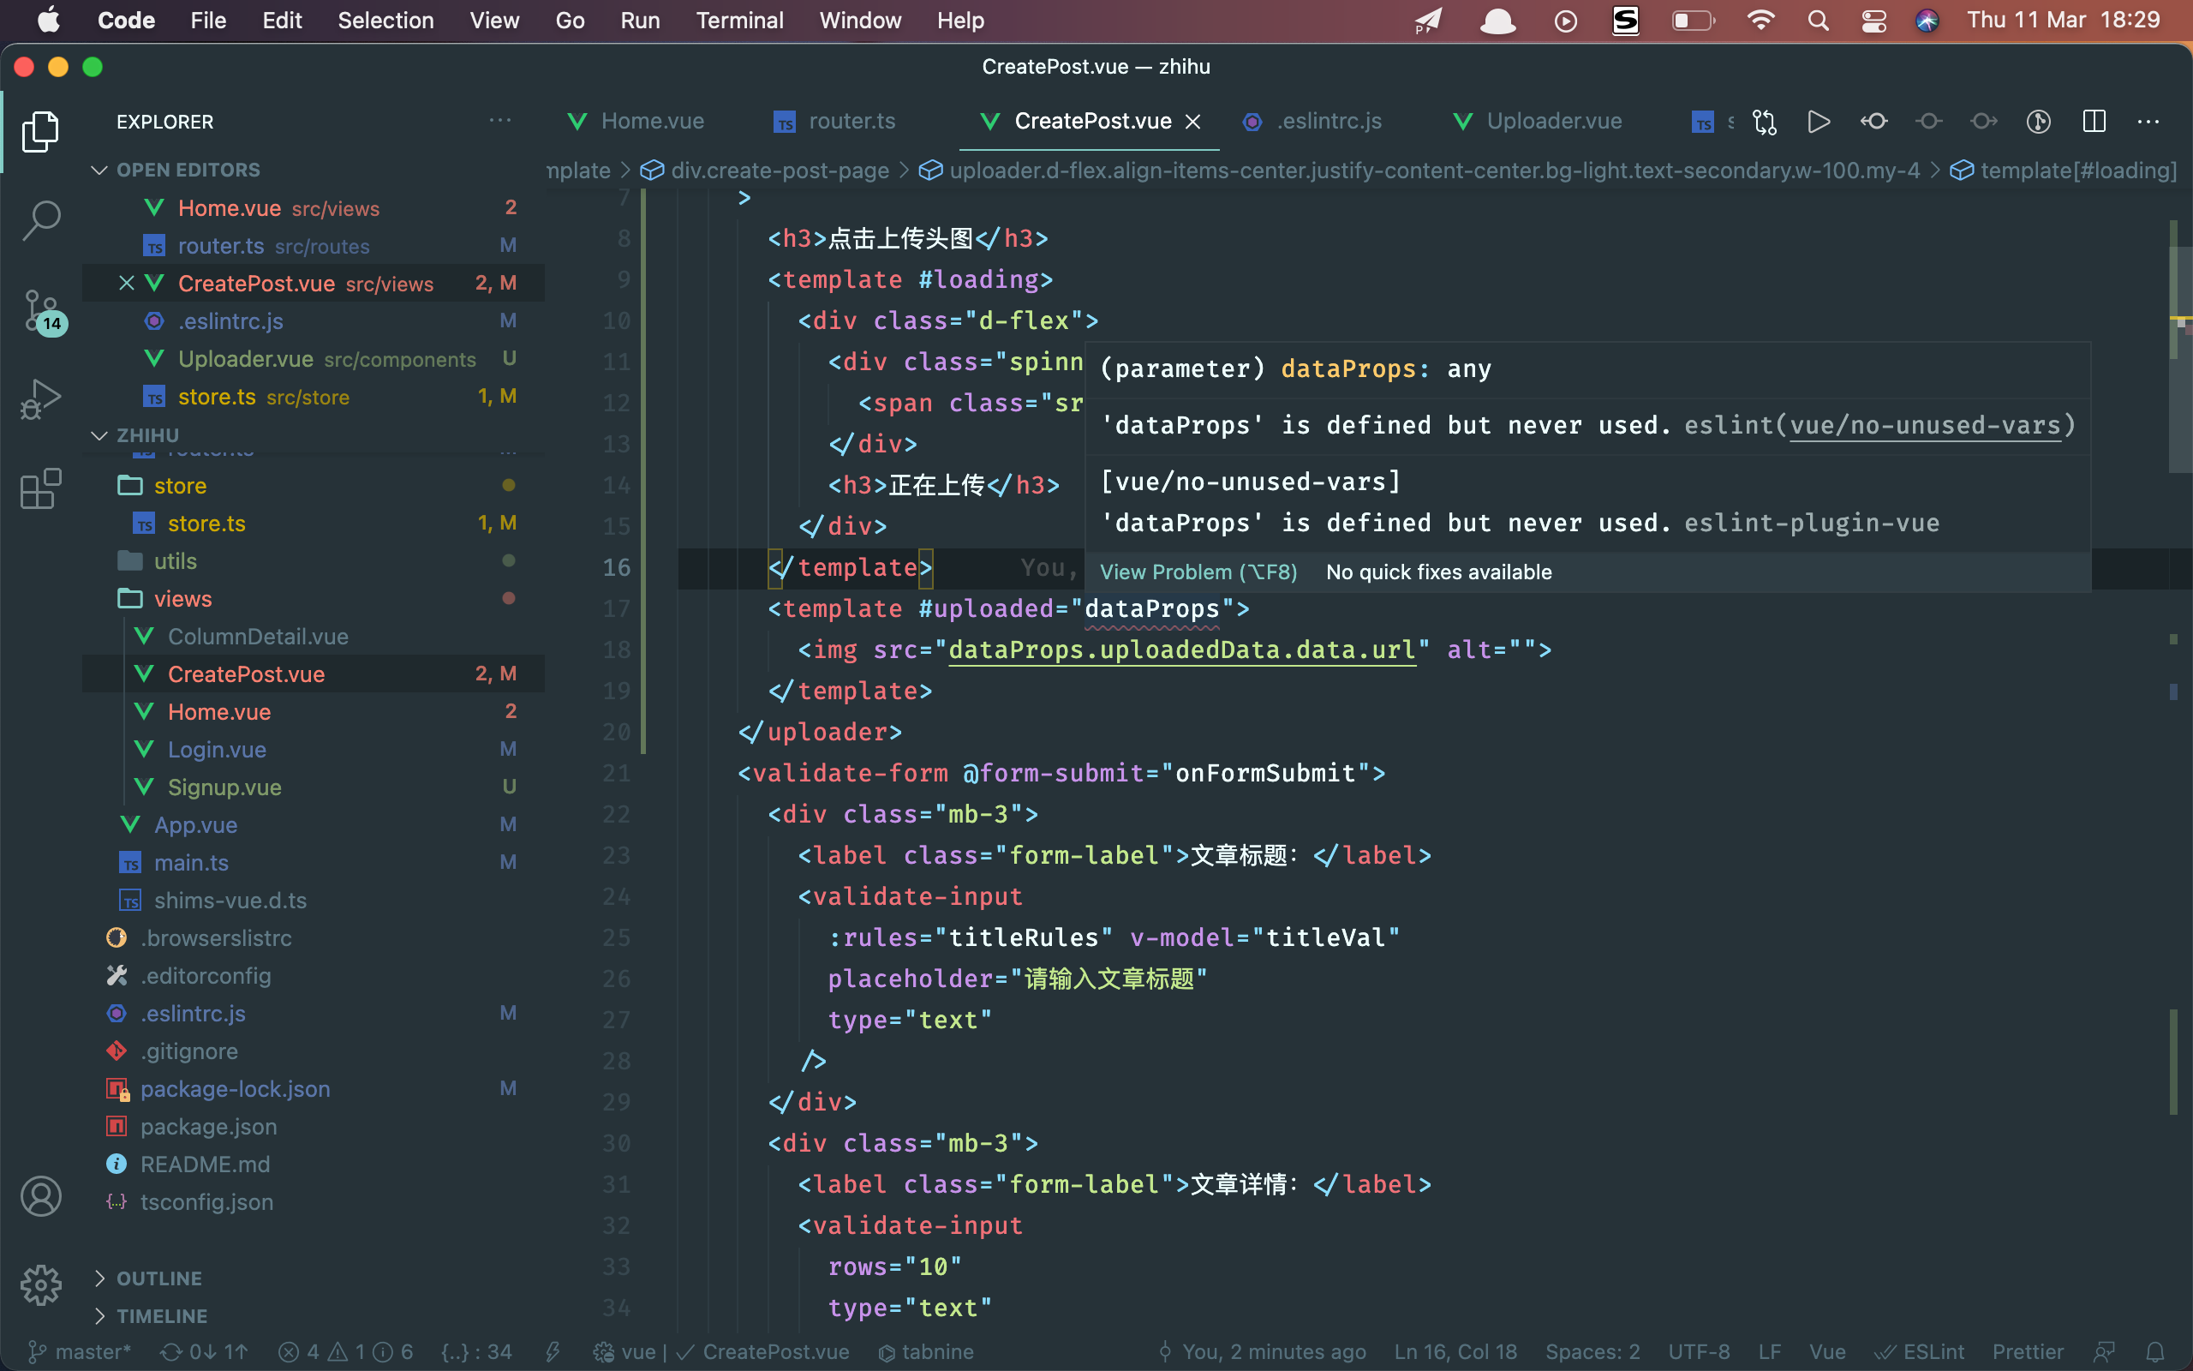Click the LF end-of-line status item
This screenshot has height=1371, width=2193.
point(1770,1352)
